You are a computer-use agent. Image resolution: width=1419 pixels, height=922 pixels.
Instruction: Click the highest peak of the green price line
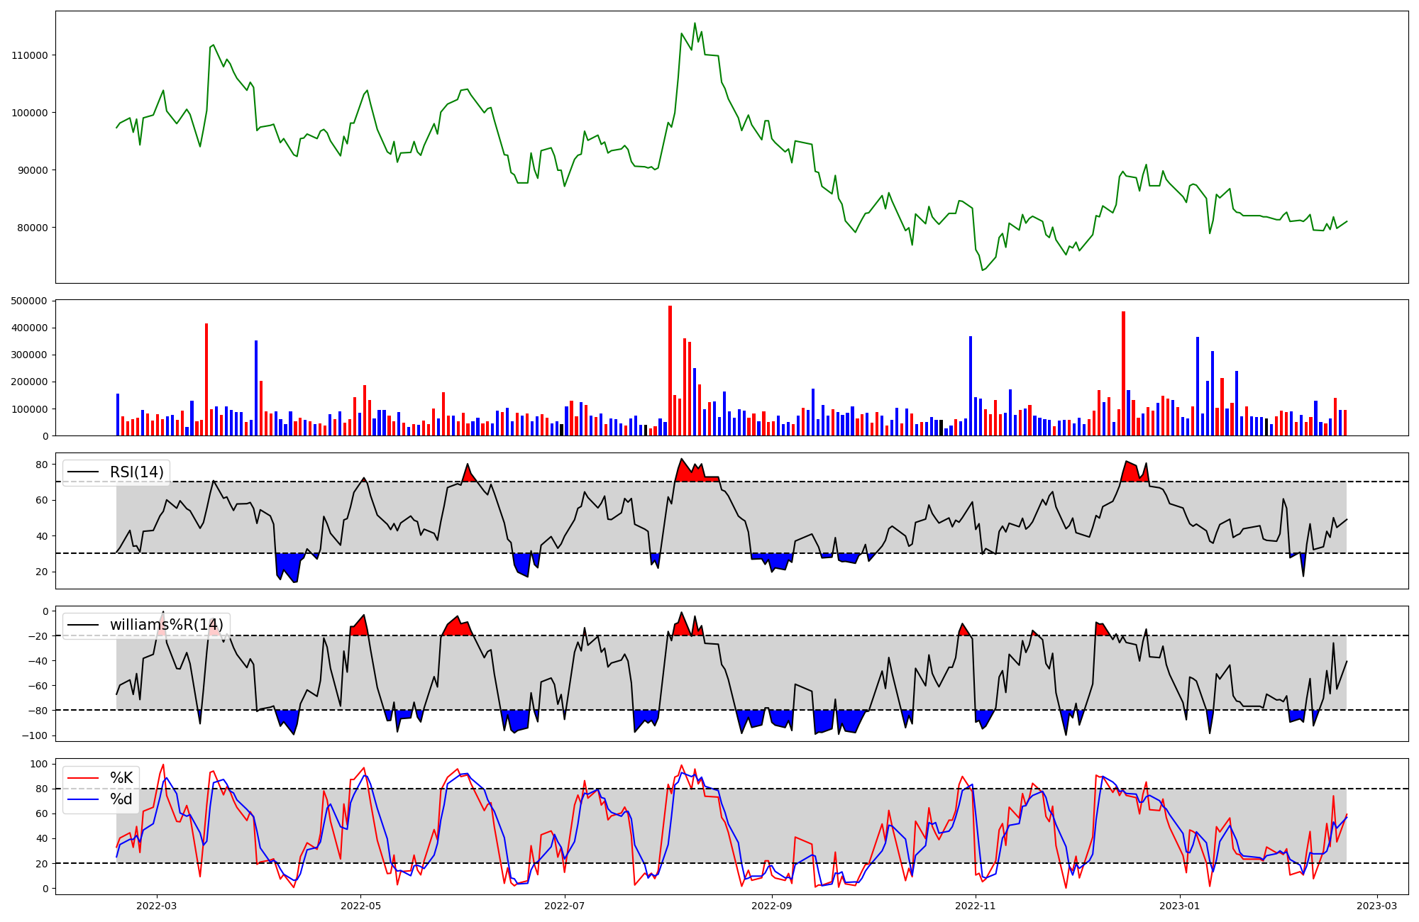pos(695,23)
